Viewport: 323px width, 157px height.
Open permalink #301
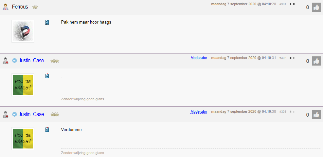(283, 4)
